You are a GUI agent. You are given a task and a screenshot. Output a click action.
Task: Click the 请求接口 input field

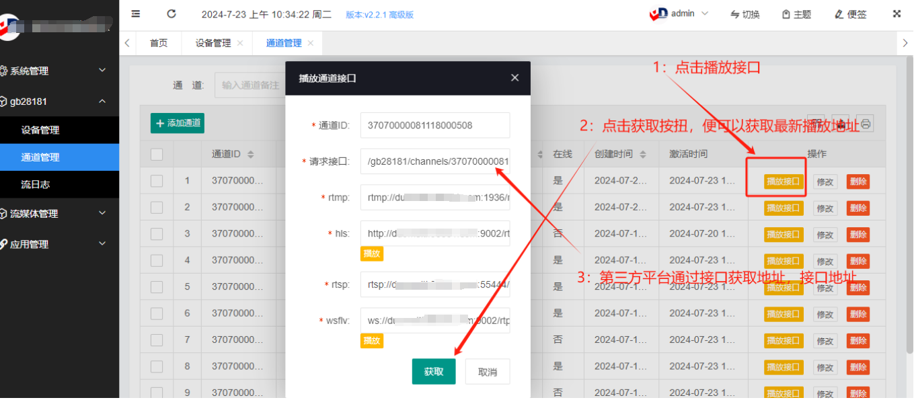[435, 161]
